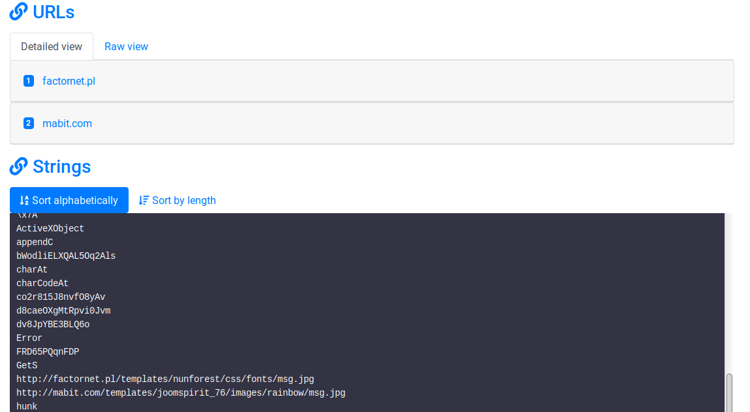Open the factornet.pl link
The image size is (750, 412).
click(x=69, y=81)
